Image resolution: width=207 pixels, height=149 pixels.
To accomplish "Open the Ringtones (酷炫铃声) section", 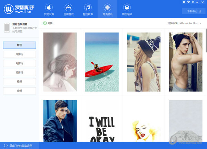I will click(88, 10).
